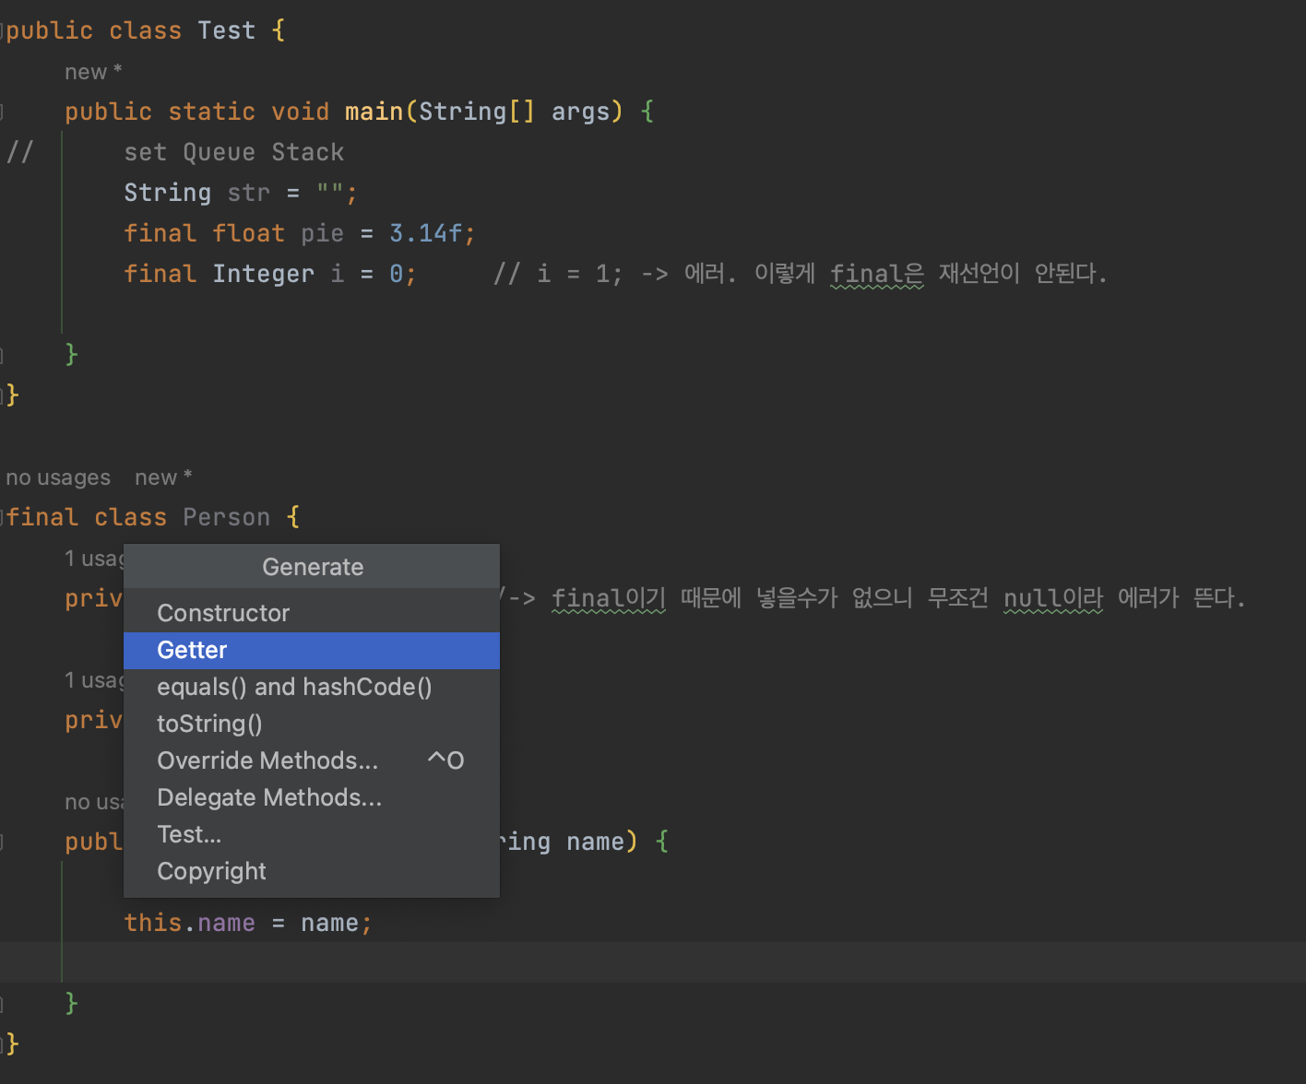The image size is (1306, 1084).
Task: Choose Delegate Methods... entry
Action: click(x=312, y=797)
